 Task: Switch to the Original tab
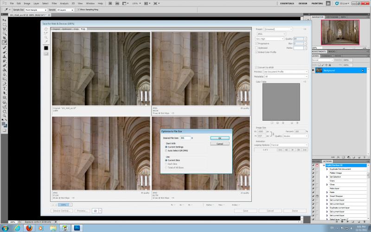56,29
